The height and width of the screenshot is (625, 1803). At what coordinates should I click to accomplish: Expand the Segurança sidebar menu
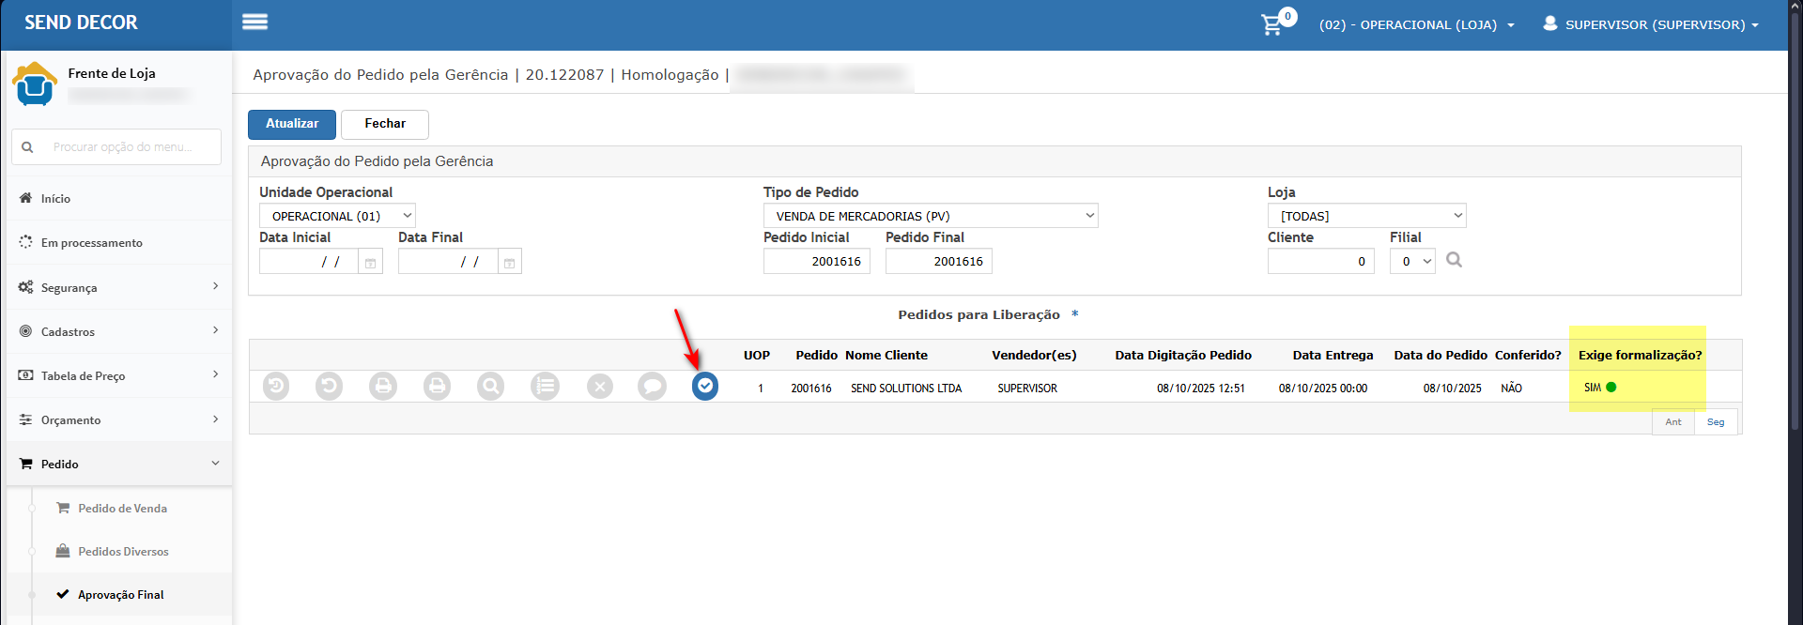coord(119,287)
